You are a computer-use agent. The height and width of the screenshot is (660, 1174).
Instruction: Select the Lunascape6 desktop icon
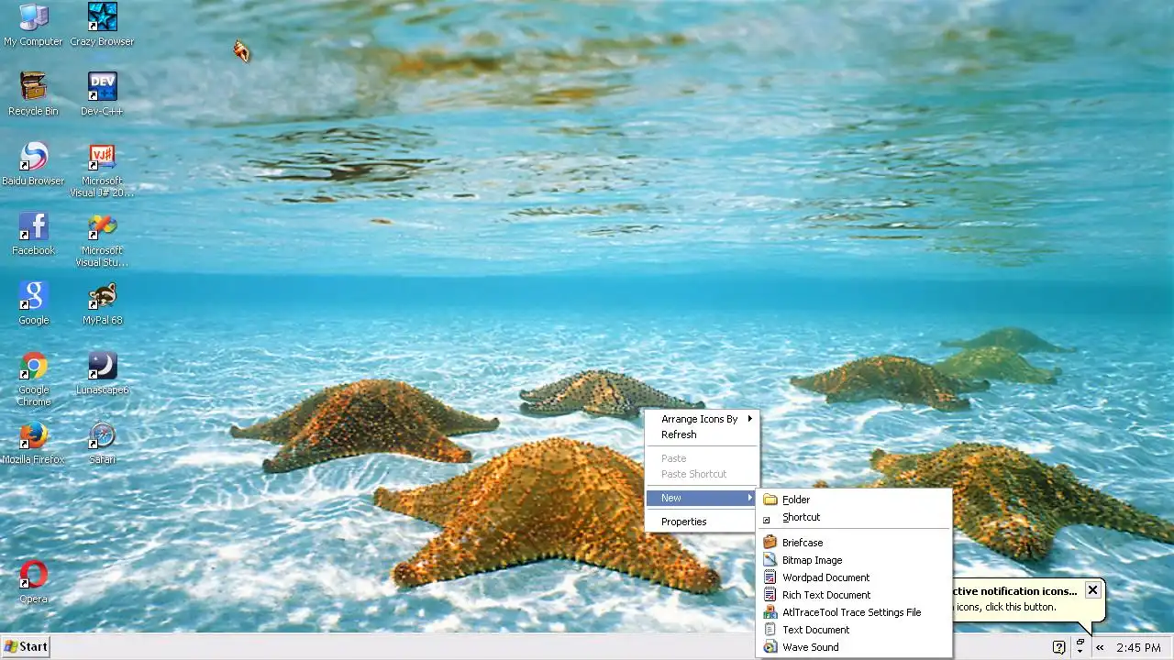click(x=102, y=373)
